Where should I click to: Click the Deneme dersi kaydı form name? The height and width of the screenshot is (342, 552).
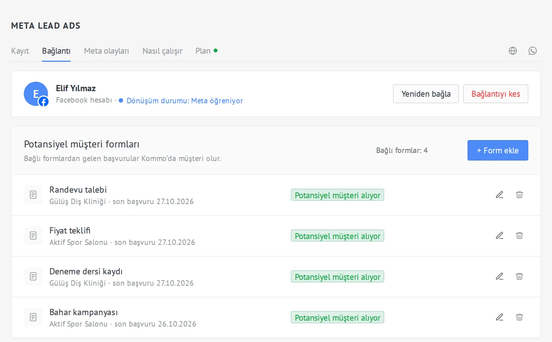[x=86, y=271]
